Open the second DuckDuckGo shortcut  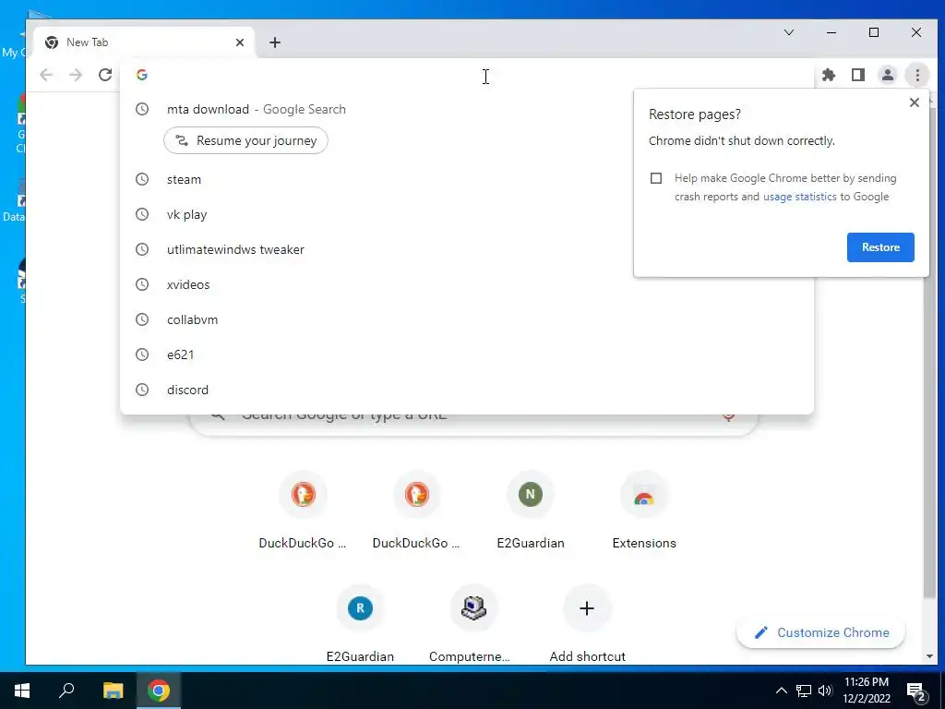click(x=416, y=511)
